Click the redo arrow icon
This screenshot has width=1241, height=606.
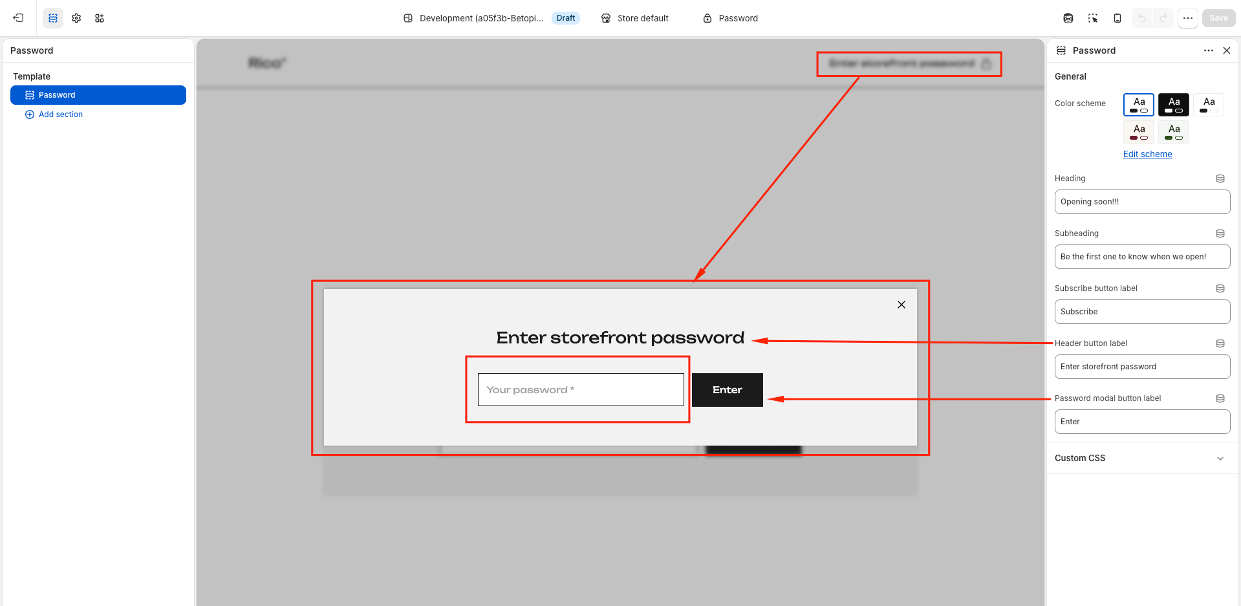click(1163, 18)
